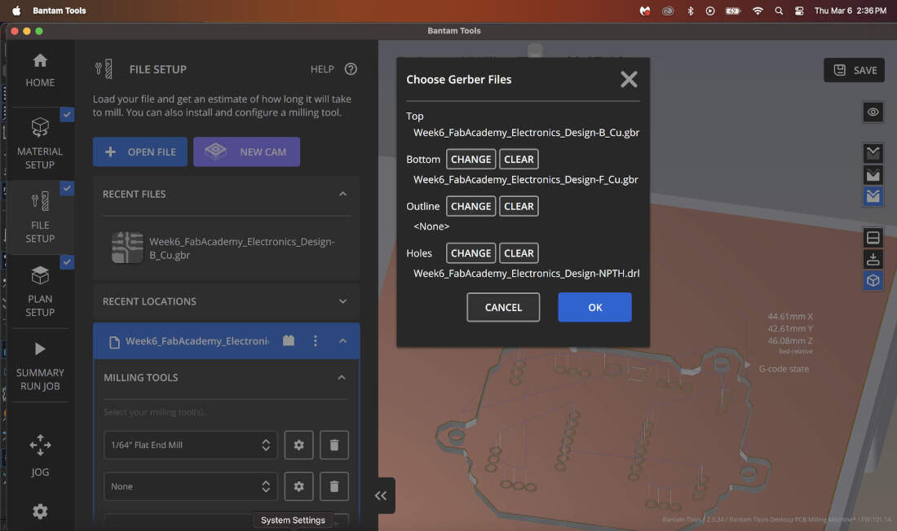Change the Holes drill file
This screenshot has height=531, width=897.
pos(471,253)
